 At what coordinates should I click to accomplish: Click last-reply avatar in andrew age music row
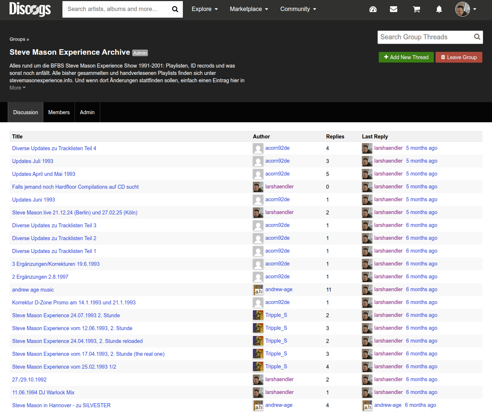point(367,290)
